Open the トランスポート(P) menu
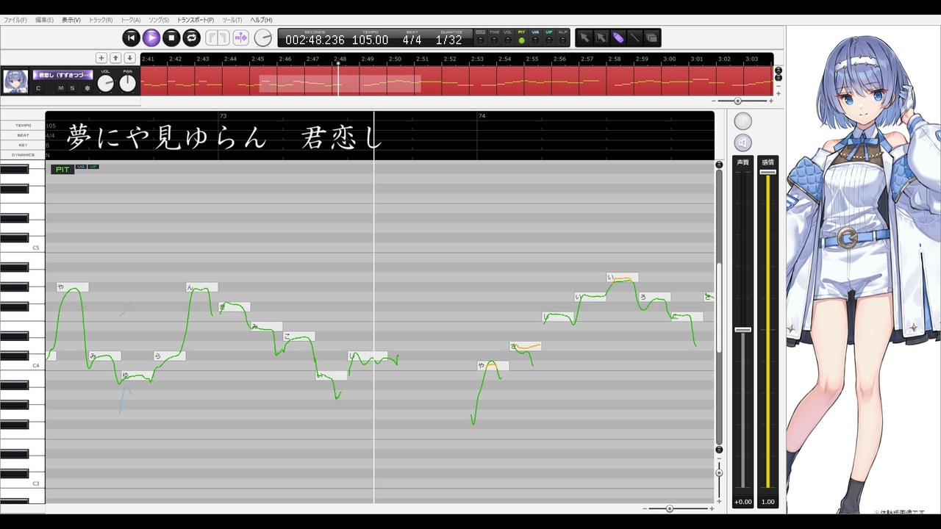The image size is (941, 529). click(x=195, y=20)
